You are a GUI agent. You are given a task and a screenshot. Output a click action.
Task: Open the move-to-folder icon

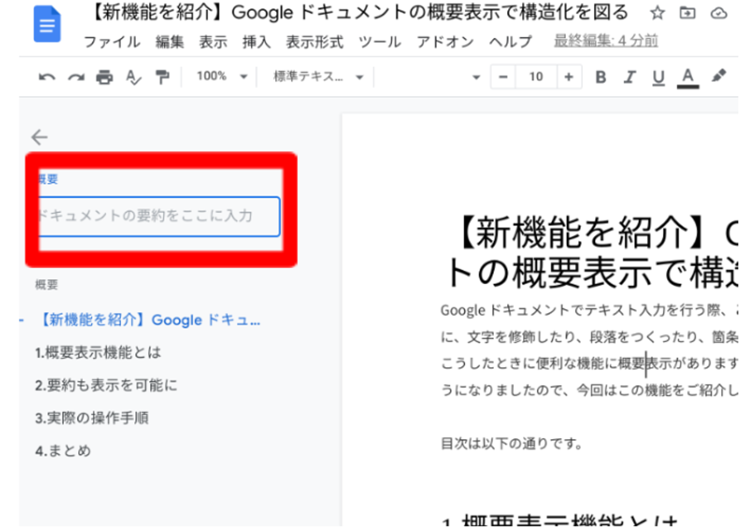click(x=687, y=12)
